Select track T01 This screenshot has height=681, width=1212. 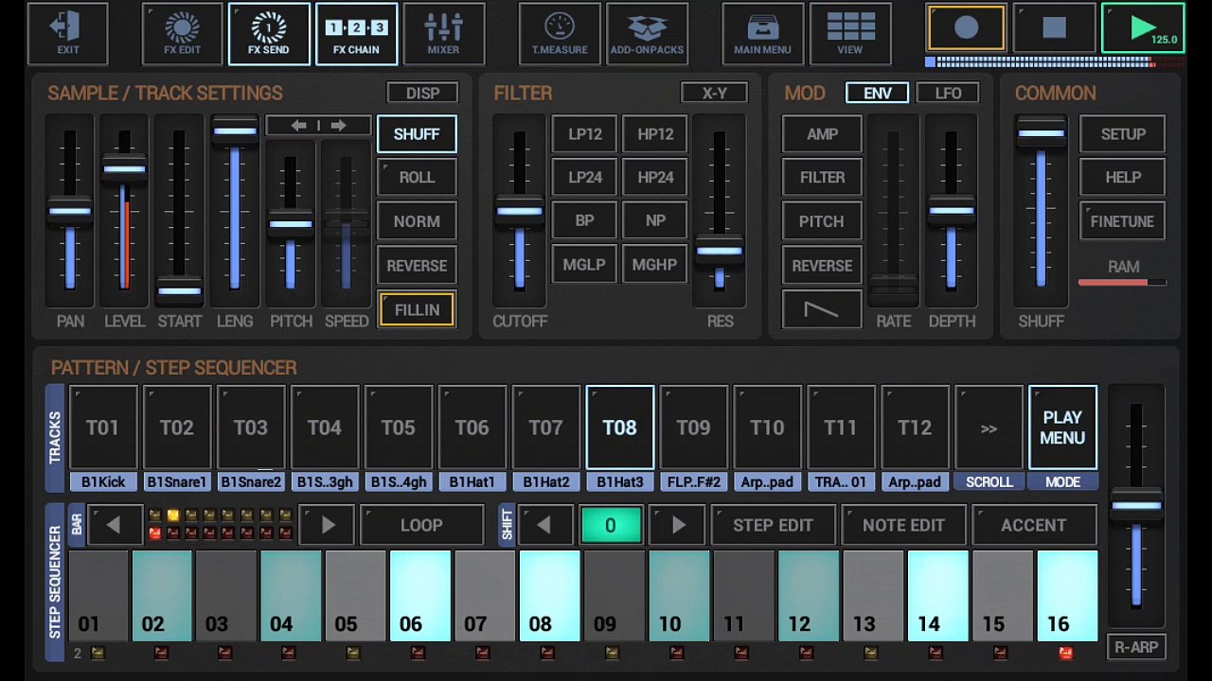tap(103, 428)
